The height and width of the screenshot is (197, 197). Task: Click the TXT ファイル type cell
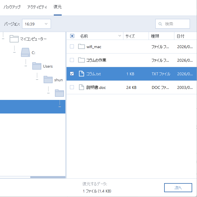(x=161, y=74)
